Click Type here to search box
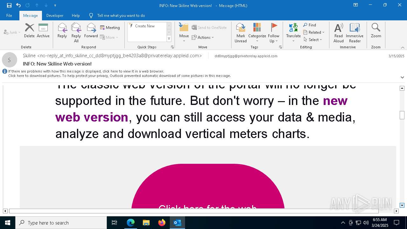This screenshot has width=407, height=229. tap(61, 223)
